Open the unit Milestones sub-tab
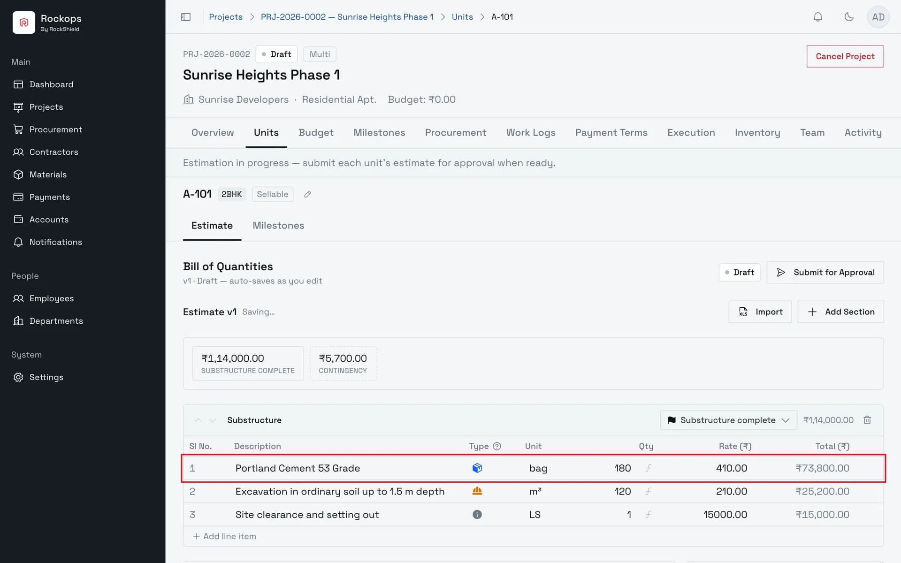901x563 pixels. (x=278, y=226)
